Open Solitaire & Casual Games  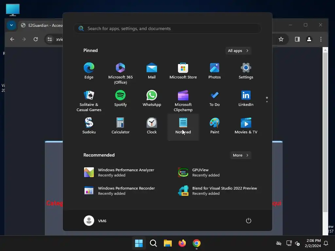tap(89, 101)
